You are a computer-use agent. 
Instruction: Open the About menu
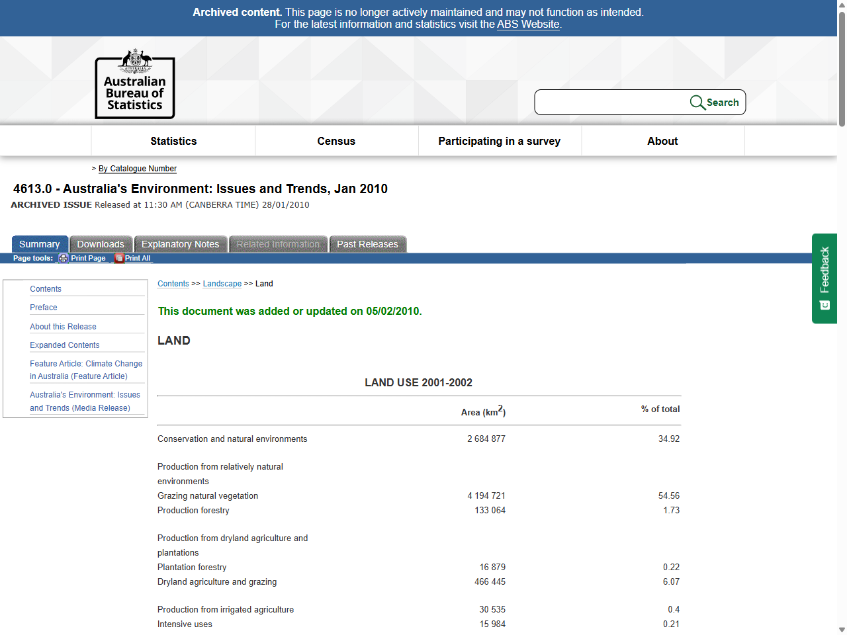662,141
